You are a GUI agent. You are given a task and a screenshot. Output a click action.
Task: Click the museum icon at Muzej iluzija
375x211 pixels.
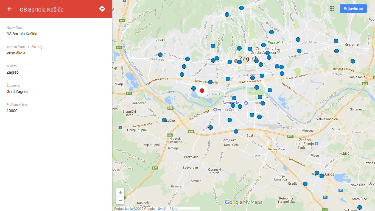tap(236, 61)
